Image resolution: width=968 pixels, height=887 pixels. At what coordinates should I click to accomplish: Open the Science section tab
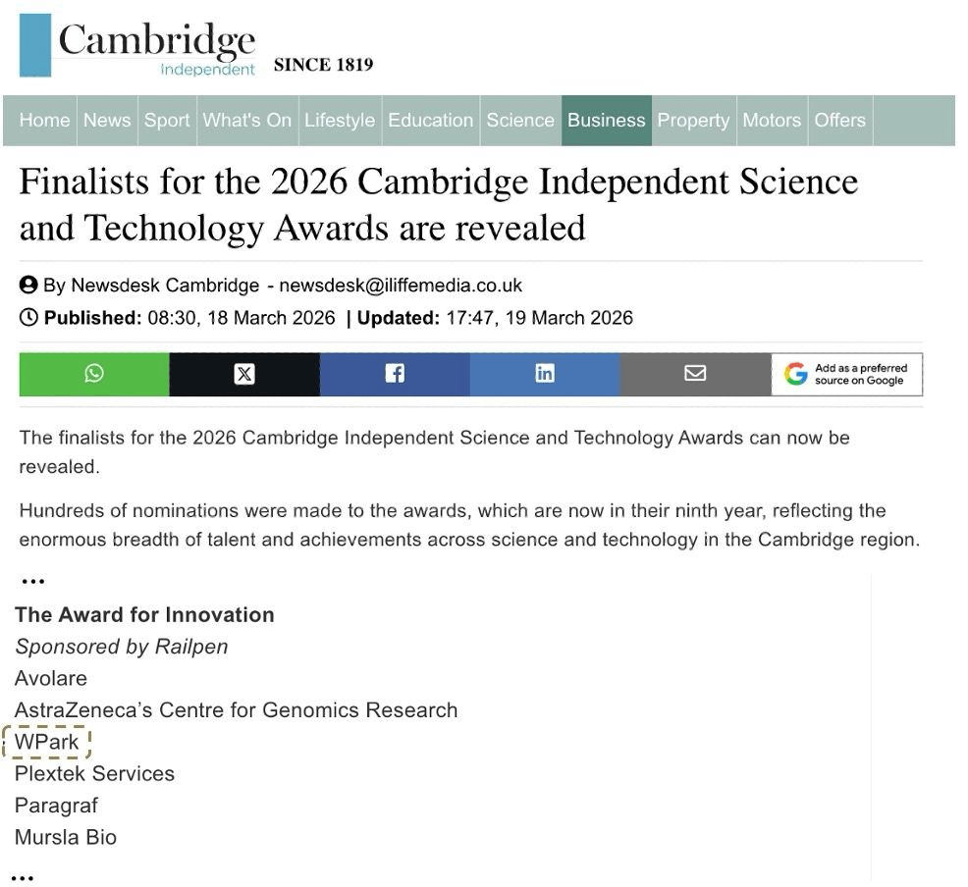point(520,121)
